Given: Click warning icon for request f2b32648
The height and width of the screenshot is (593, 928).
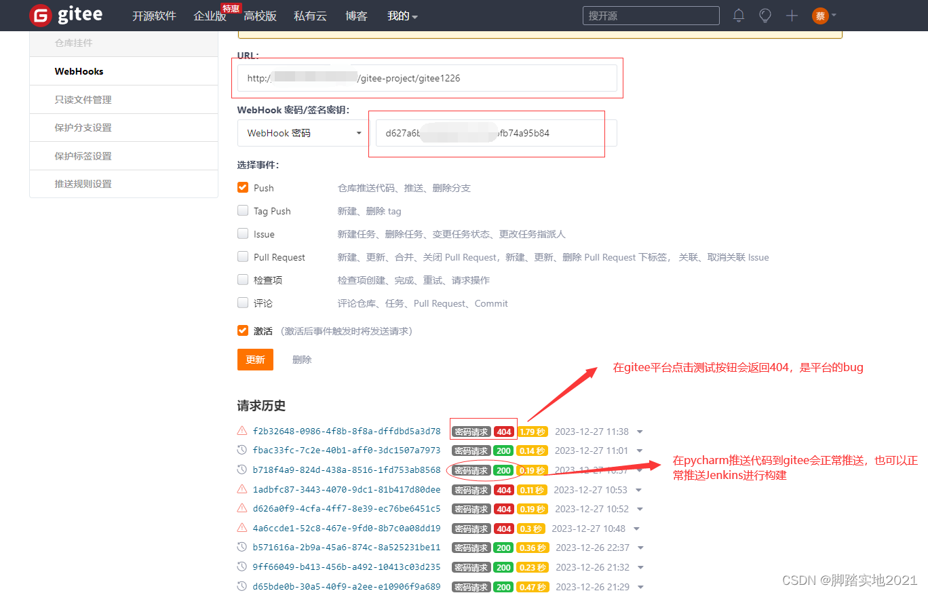Looking at the screenshot, I should (242, 431).
